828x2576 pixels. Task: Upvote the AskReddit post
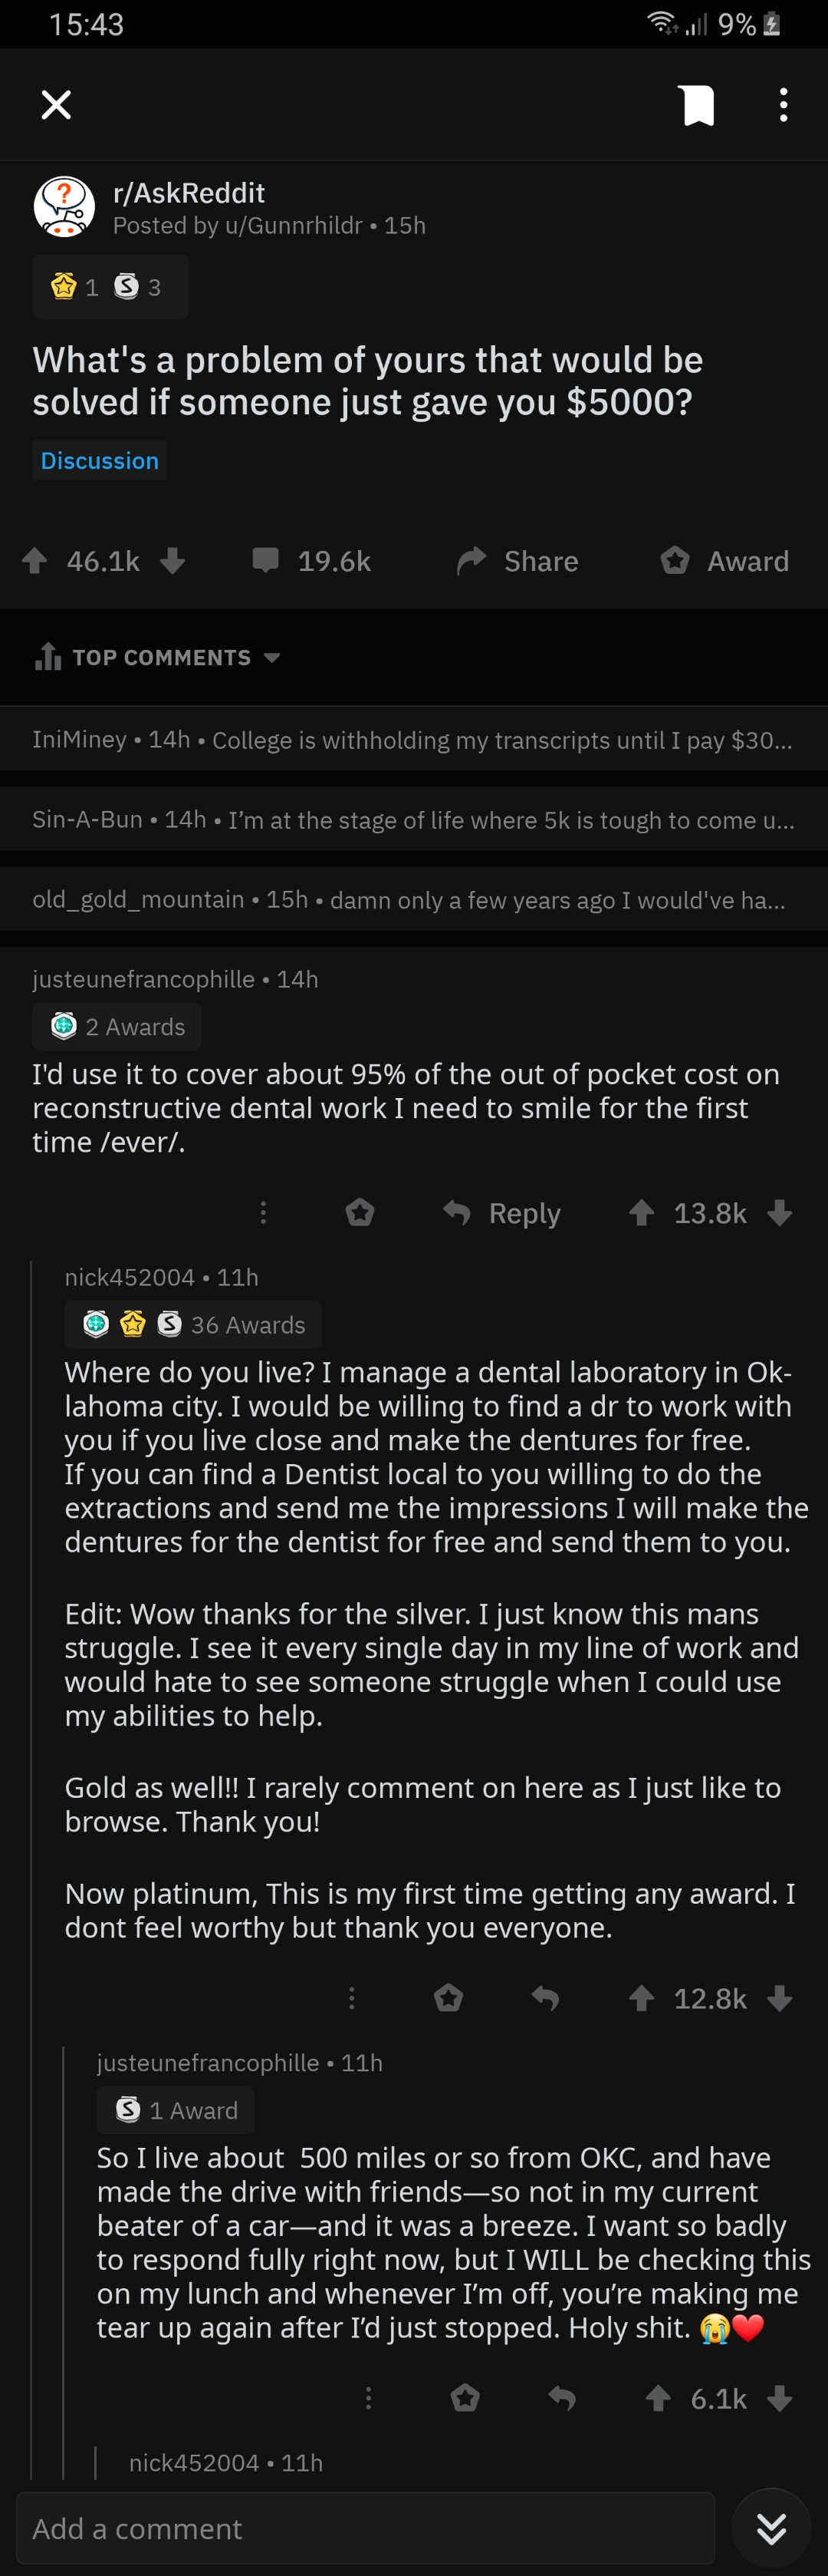[x=35, y=561]
